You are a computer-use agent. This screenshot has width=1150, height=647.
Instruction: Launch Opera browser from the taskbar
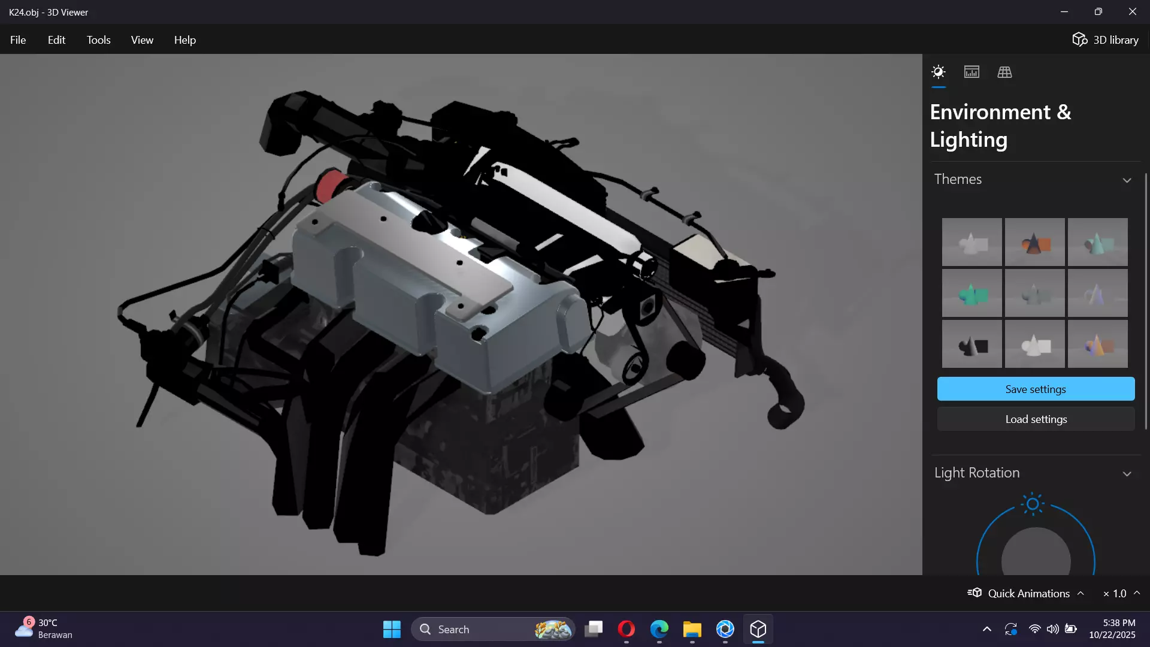tap(627, 629)
